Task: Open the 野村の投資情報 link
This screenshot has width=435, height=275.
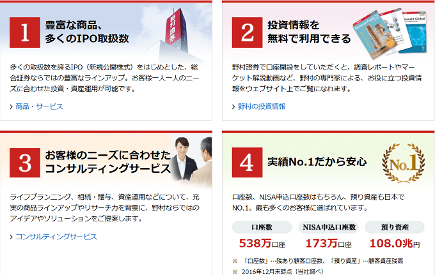Action: (262, 107)
